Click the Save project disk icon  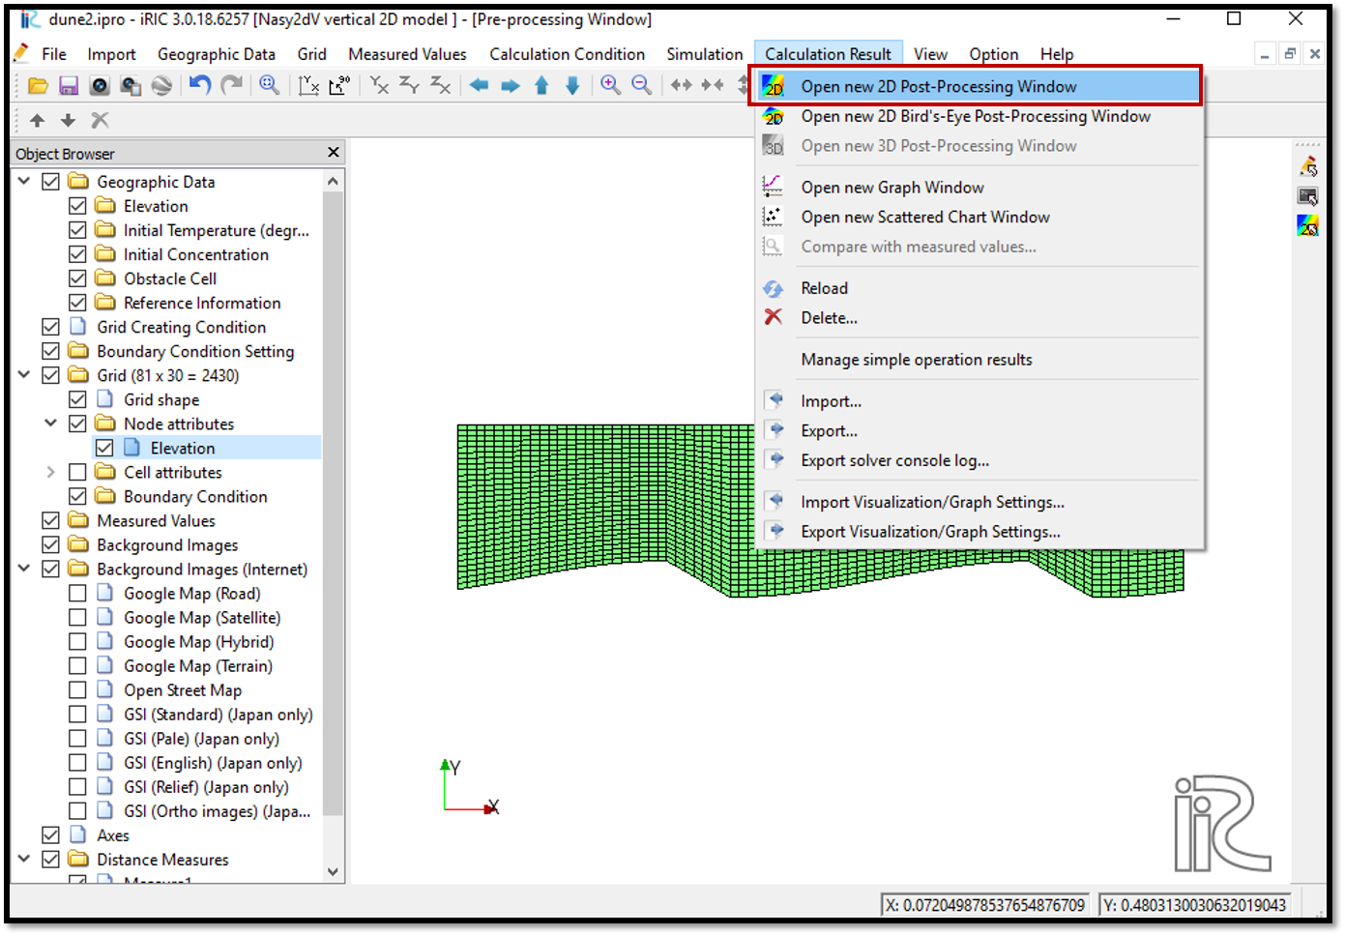(x=69, y=86)
